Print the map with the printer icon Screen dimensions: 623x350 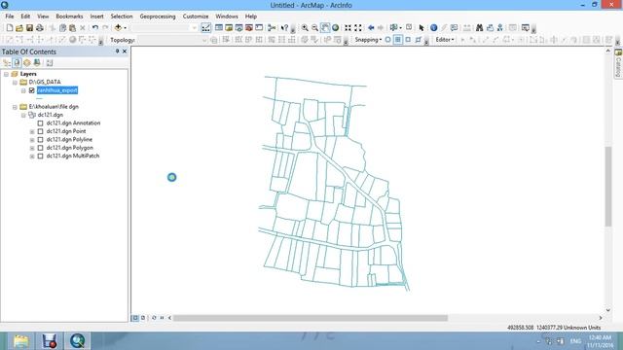pyautogui.click(x=40, y=28)
